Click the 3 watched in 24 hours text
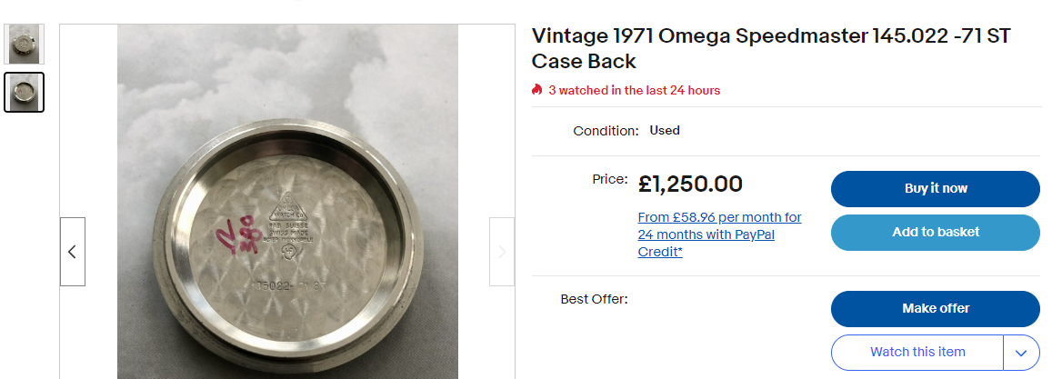The height and width of the screenshot is (379, 1052). (634, 90)
